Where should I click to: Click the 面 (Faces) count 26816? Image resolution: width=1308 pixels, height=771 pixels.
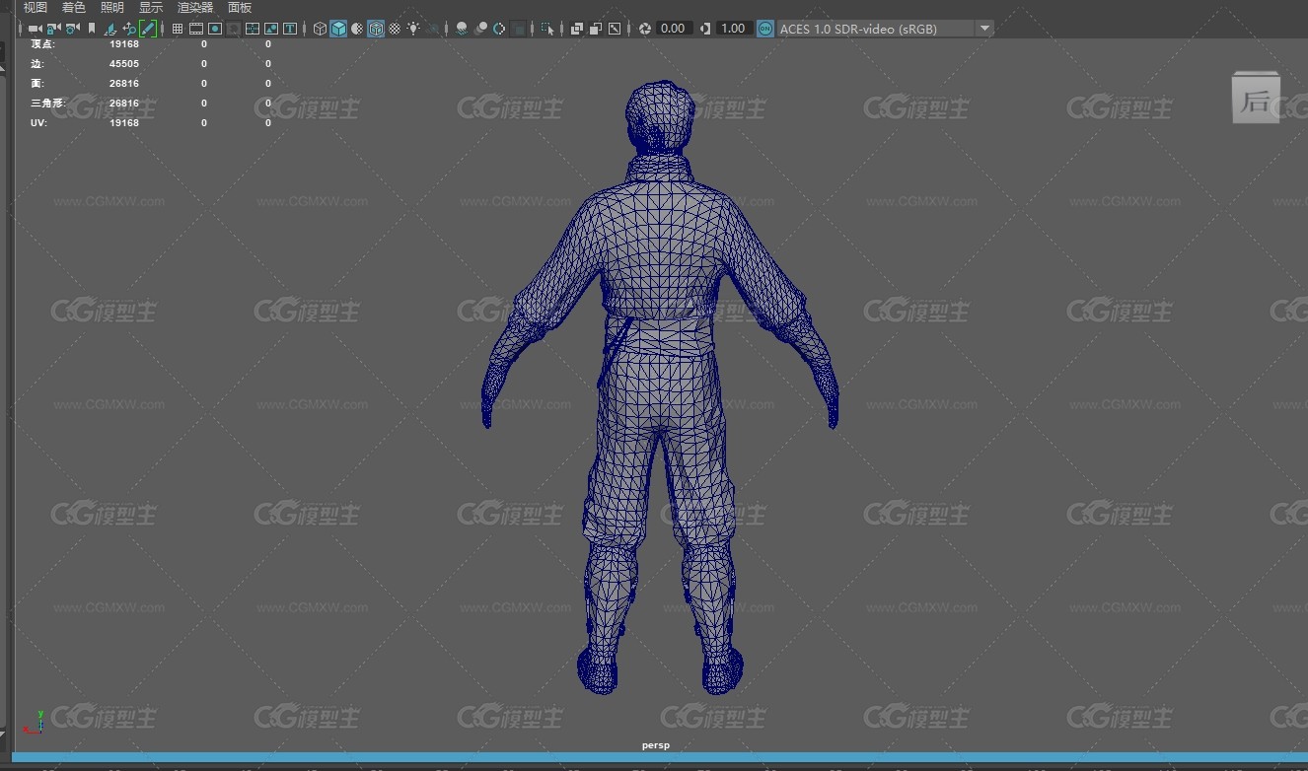point(124,84)
